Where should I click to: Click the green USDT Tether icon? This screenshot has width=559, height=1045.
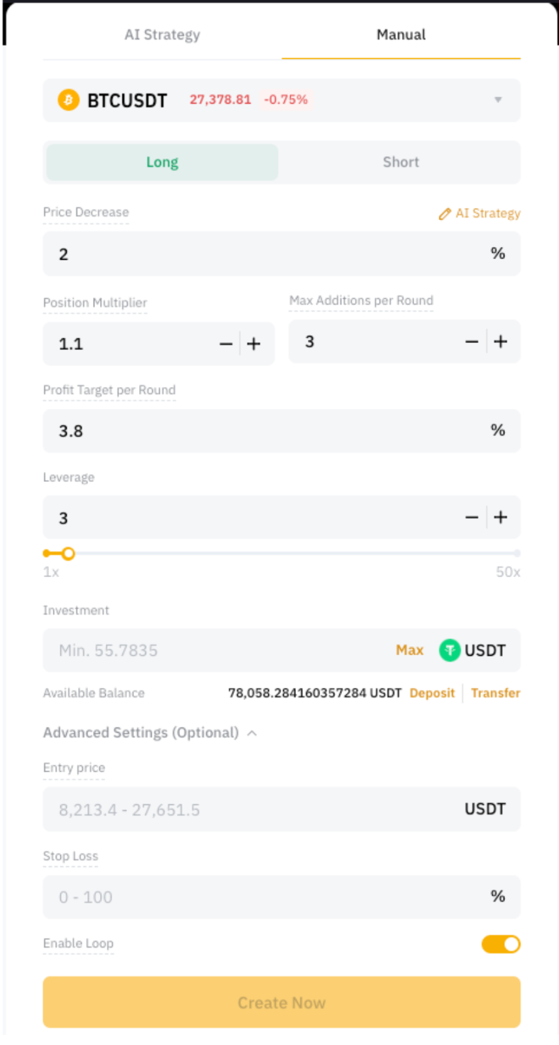click(x=450, y=650)
